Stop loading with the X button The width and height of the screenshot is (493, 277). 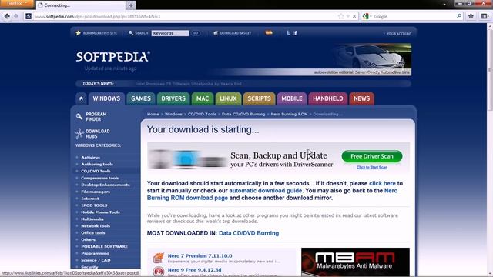point(354,16)
